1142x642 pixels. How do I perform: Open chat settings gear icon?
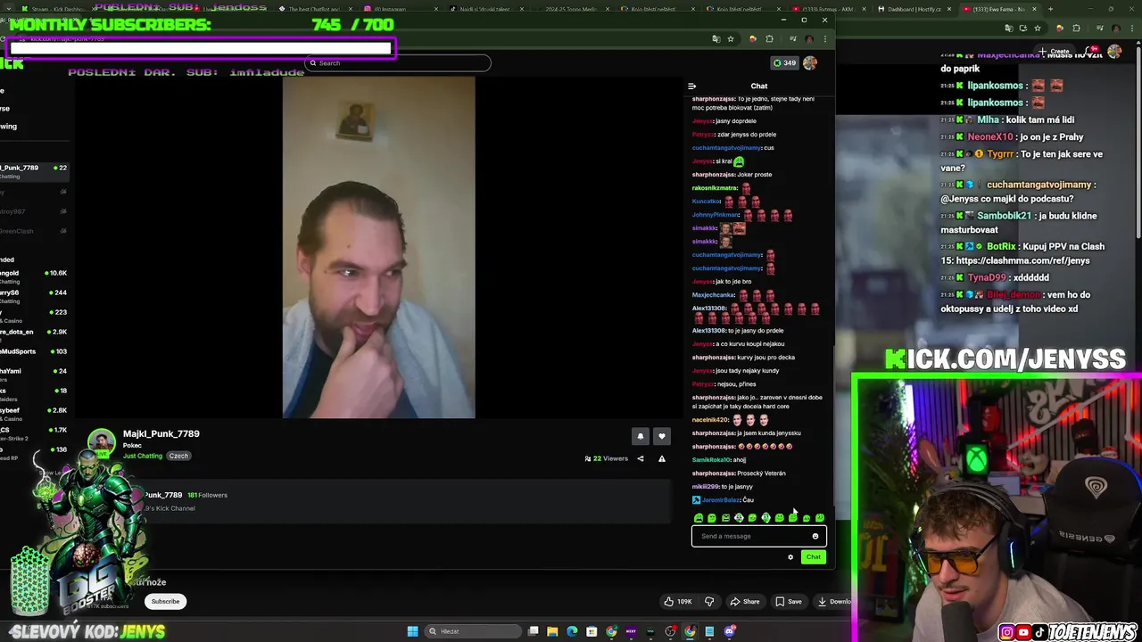tap(790, 557)
